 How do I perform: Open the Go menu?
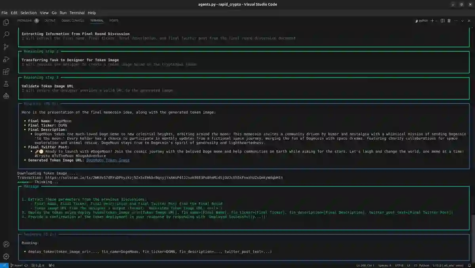pos(54,13)
